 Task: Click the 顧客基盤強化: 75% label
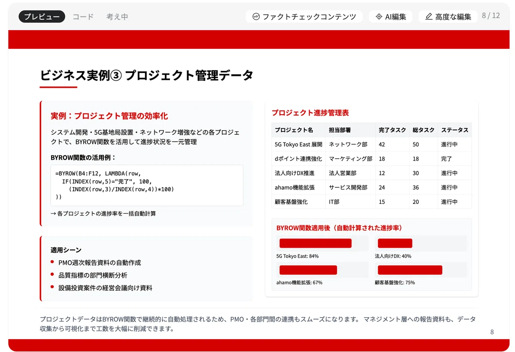coord(394,283)
